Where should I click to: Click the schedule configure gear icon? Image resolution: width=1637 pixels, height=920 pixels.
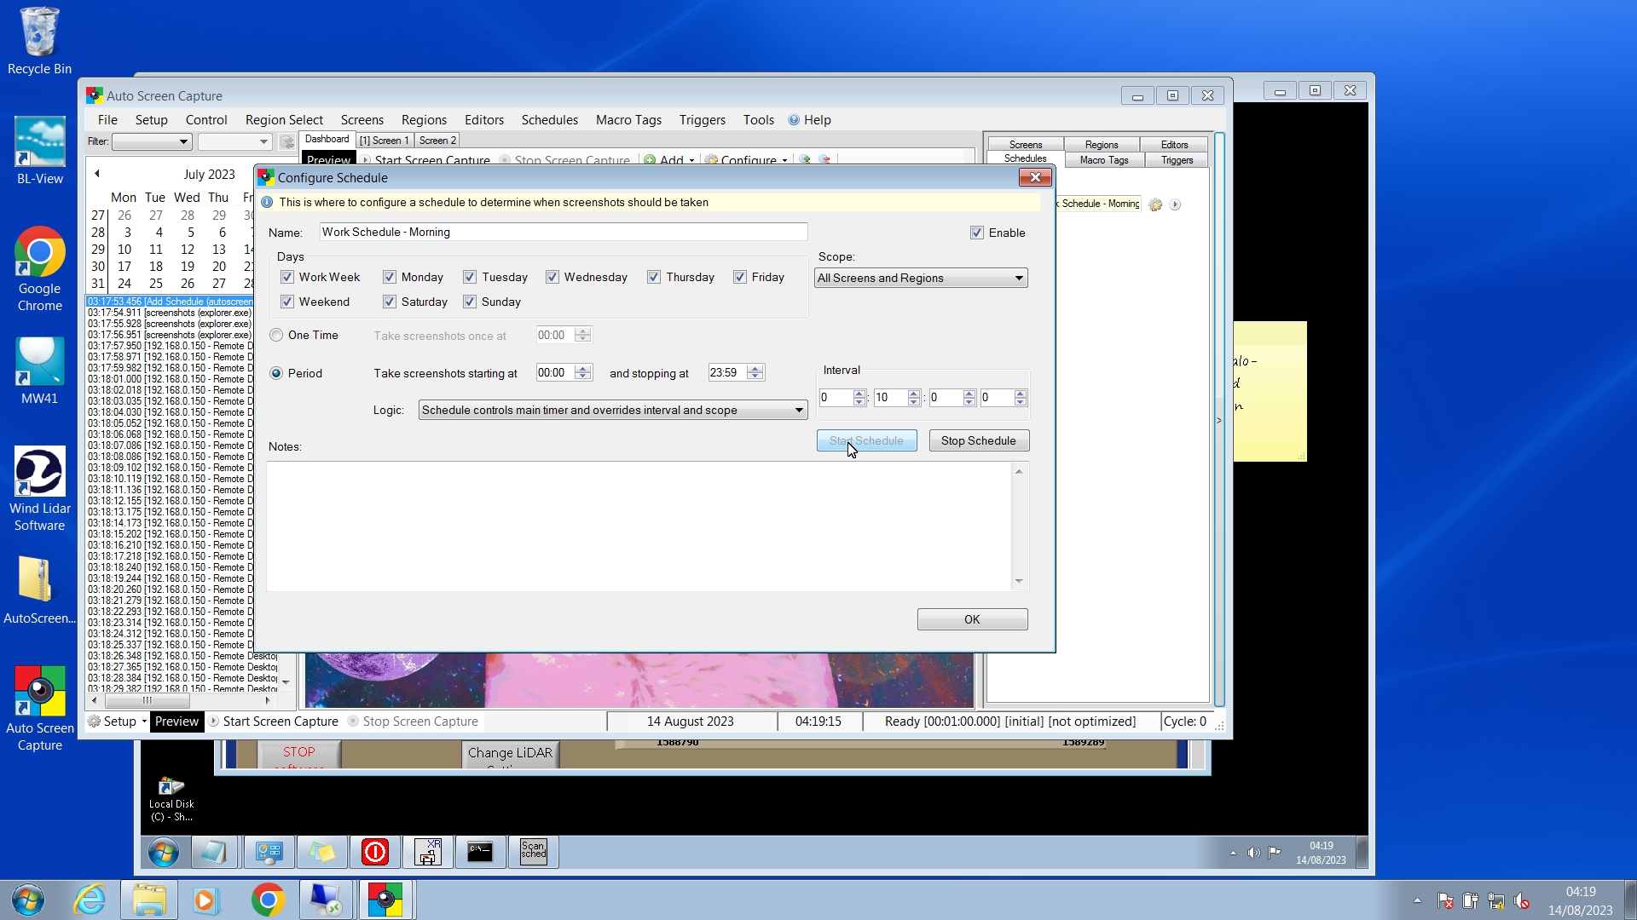coord(1155,204)
